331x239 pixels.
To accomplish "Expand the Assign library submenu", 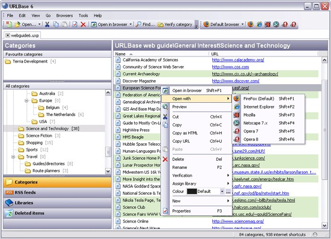I will (x=228, y=183).
